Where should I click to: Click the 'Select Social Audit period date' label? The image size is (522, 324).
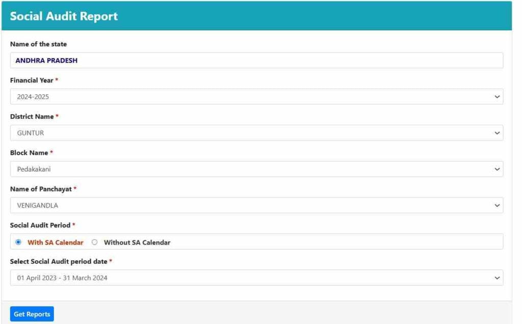click(x=59, y=261)
